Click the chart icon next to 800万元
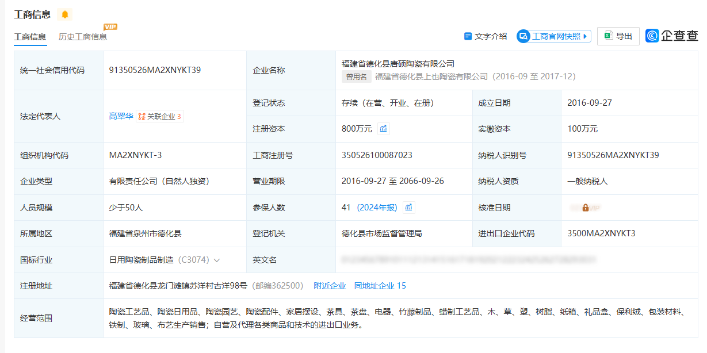Viewport: 707px width, 353px height. 383,129
